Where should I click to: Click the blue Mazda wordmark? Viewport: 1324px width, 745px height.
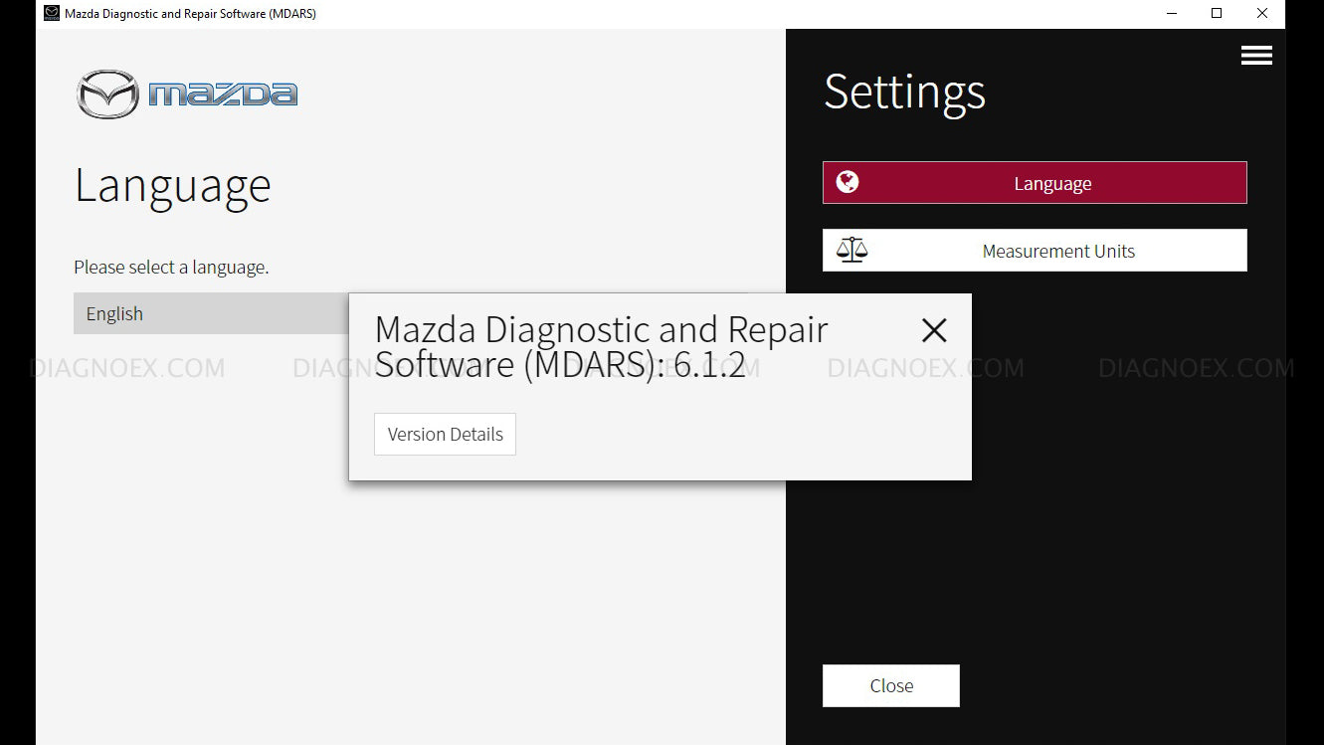click(x=223, y=94)
